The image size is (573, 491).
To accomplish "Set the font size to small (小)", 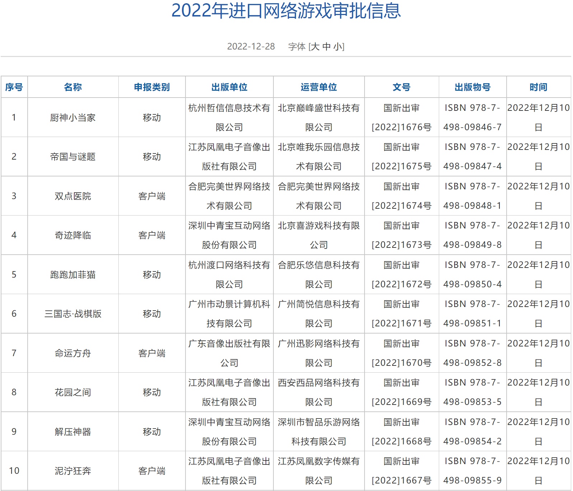I will 338,47.
